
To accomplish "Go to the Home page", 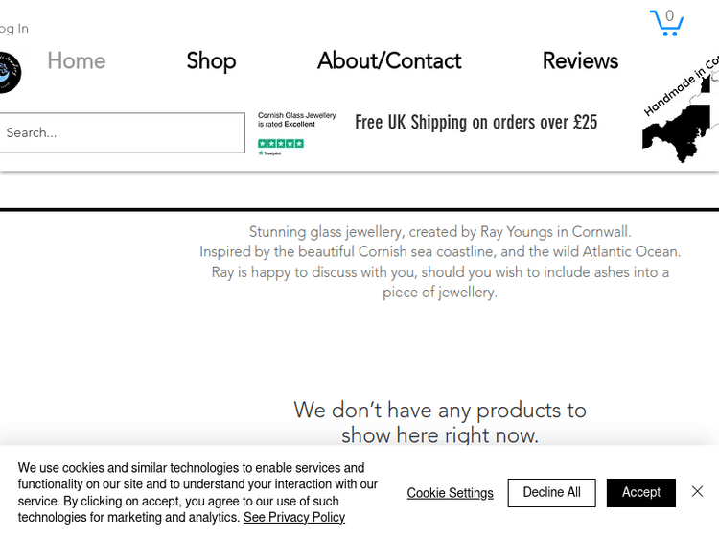I will (77, 61).
